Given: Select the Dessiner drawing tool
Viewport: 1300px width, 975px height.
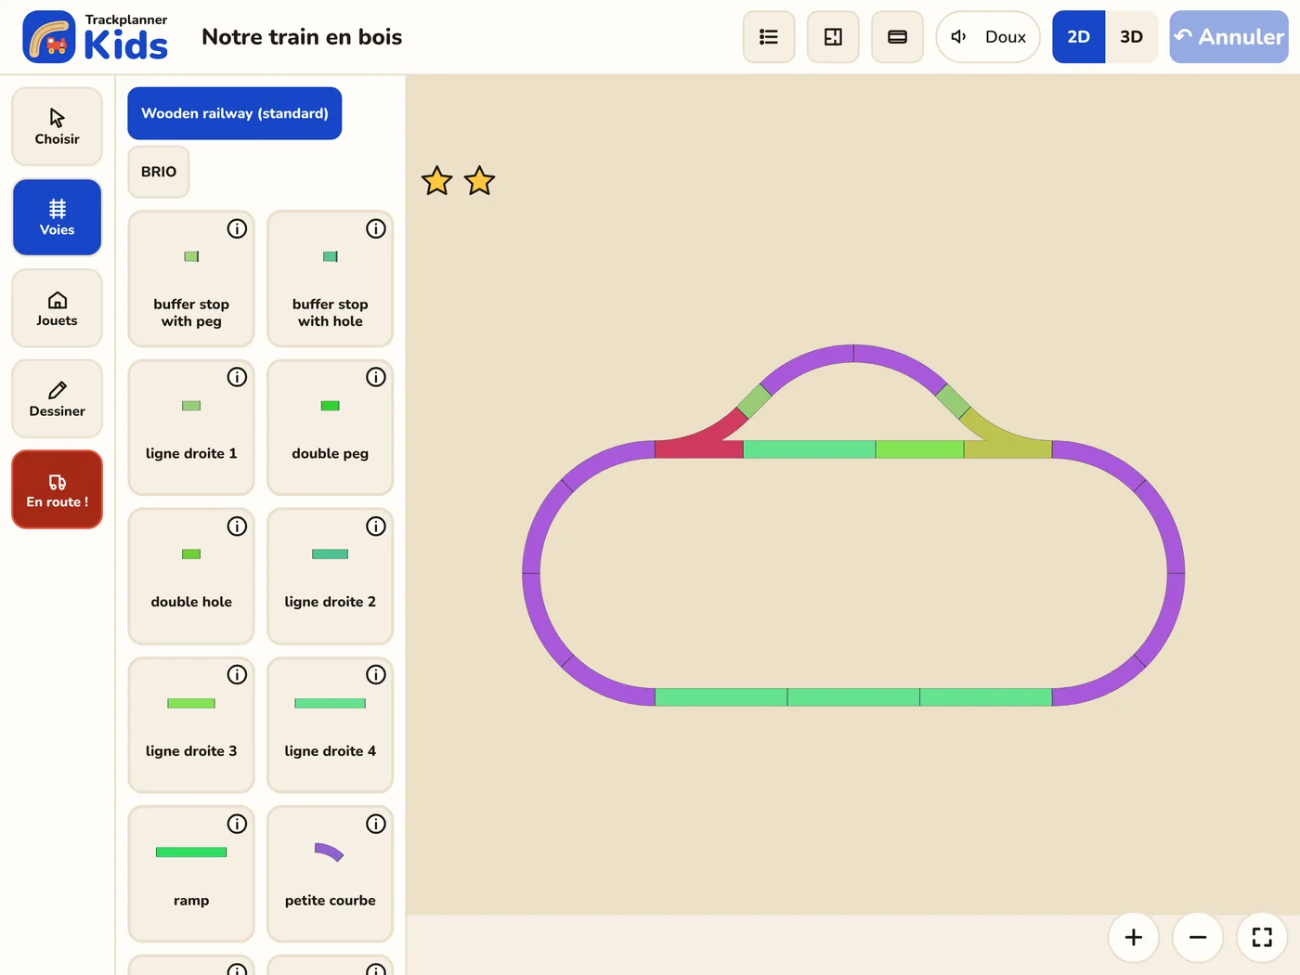Looking at the screenshot, I should tap(57, 399).
